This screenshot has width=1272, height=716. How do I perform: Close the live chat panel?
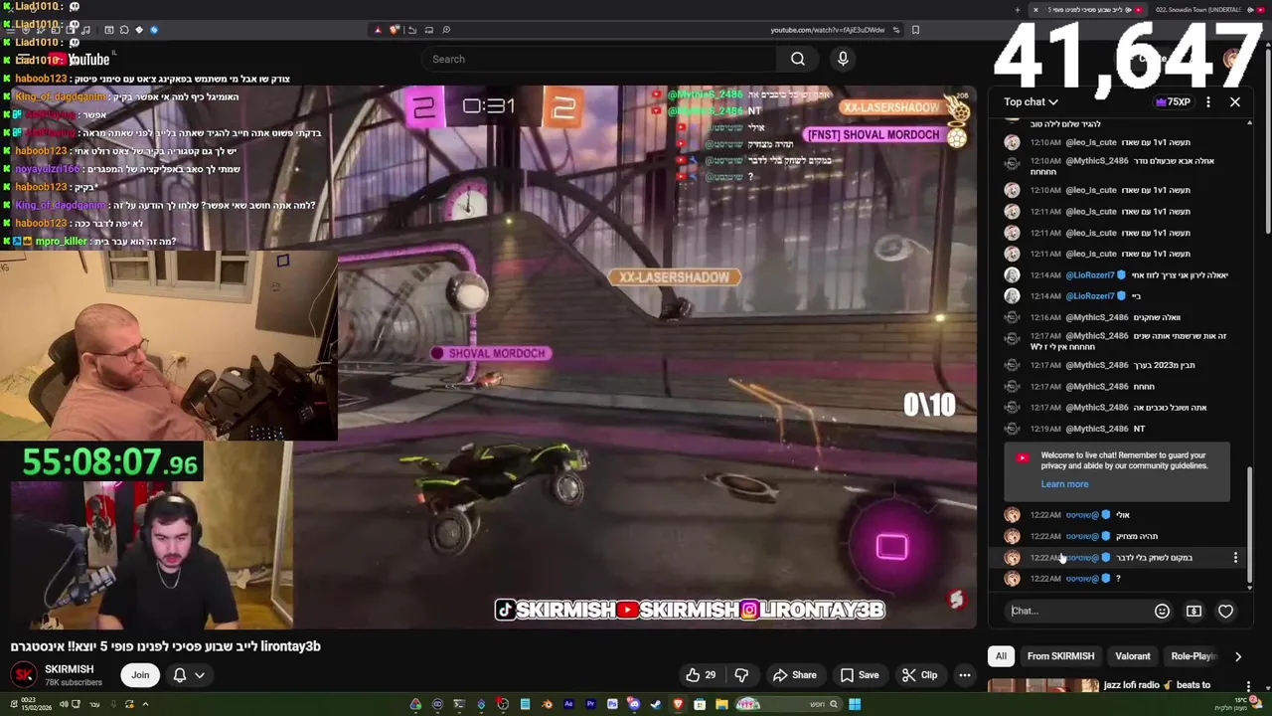[x=1235, y=101]
